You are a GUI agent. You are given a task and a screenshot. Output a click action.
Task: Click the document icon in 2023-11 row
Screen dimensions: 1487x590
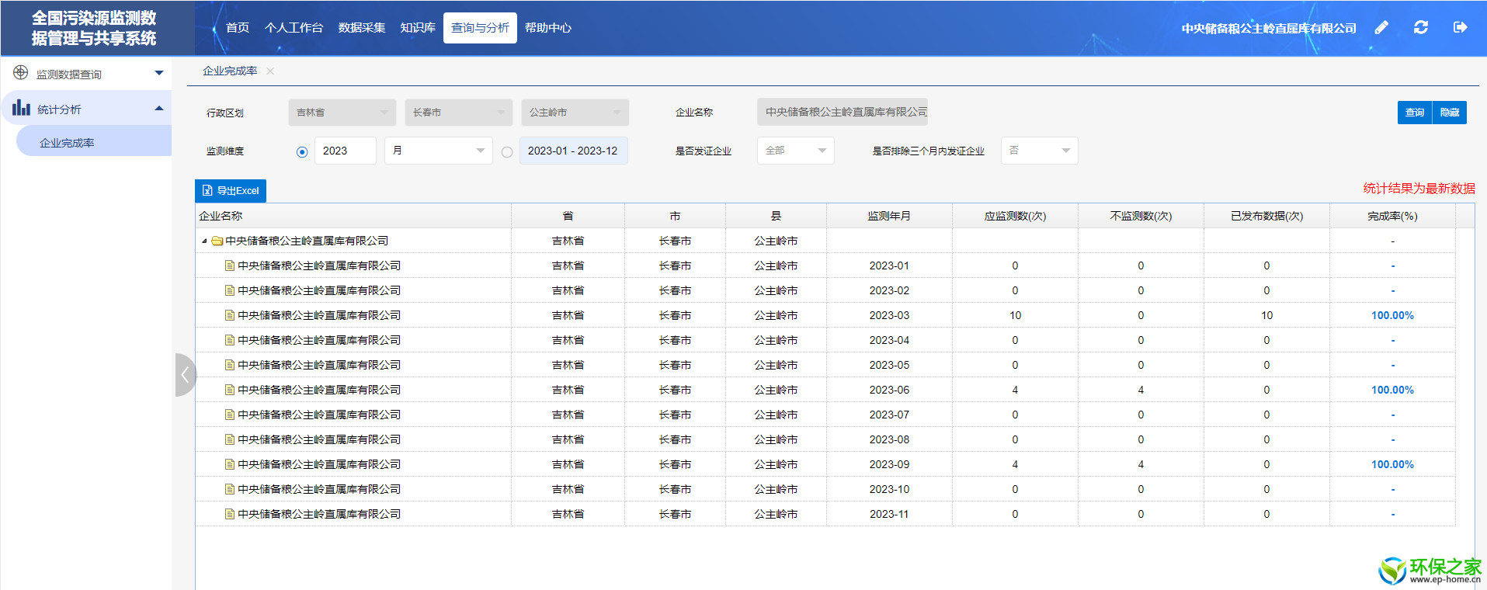[230, 514]
